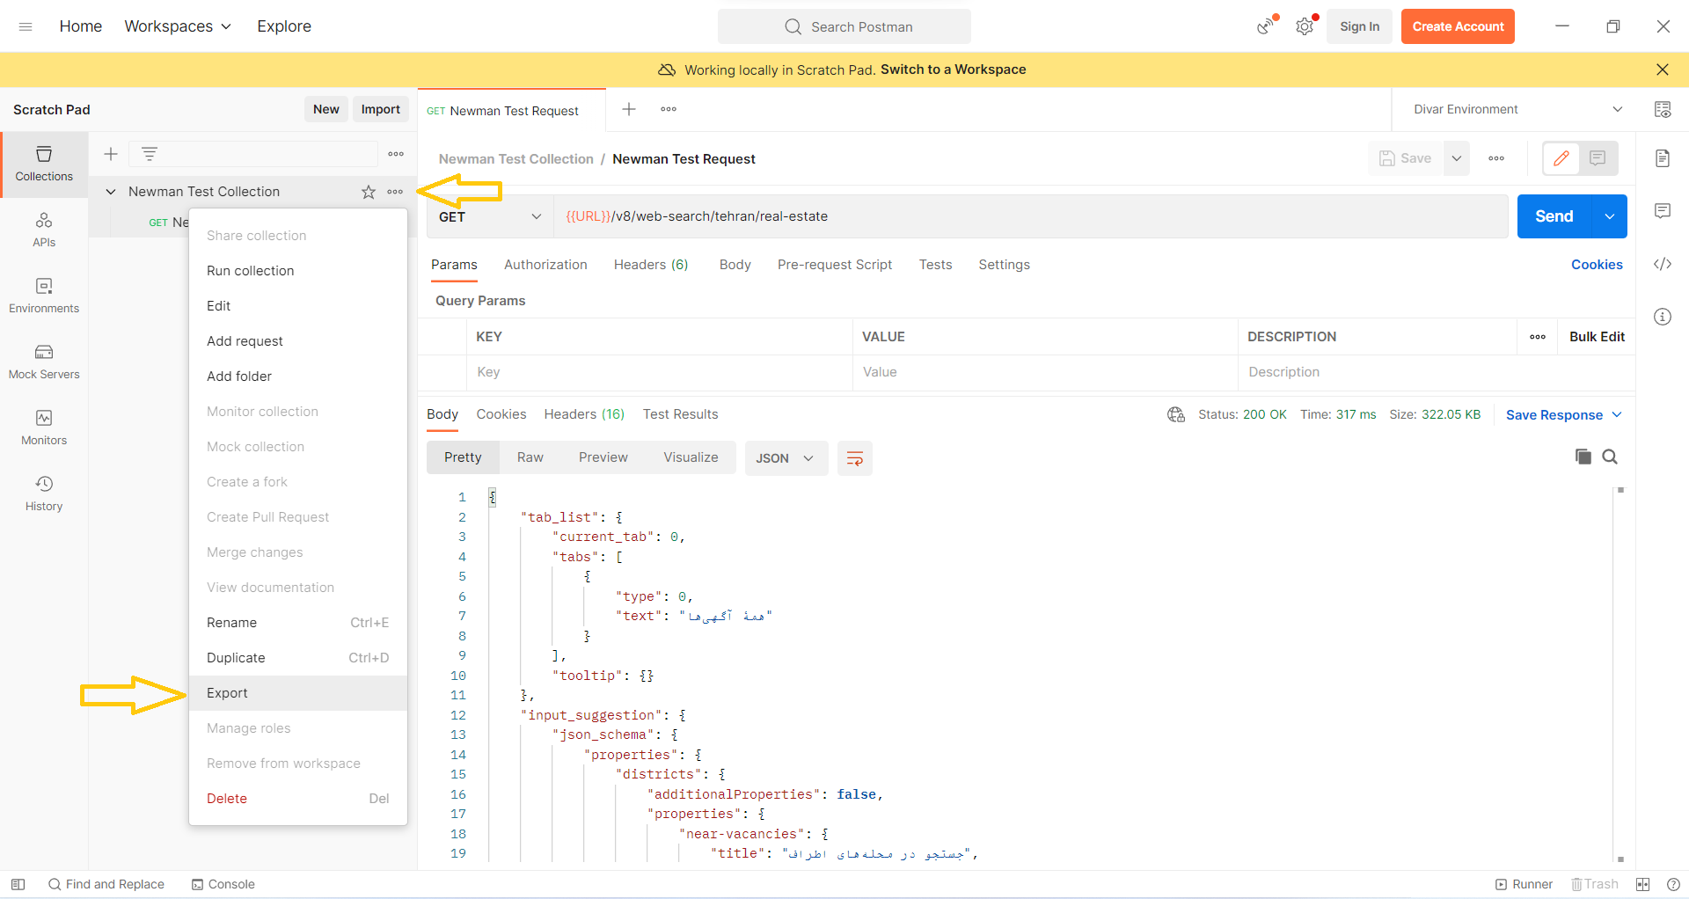Open the Monitors sidebar section
1689x899 pixels.
(x=44, y=428)
